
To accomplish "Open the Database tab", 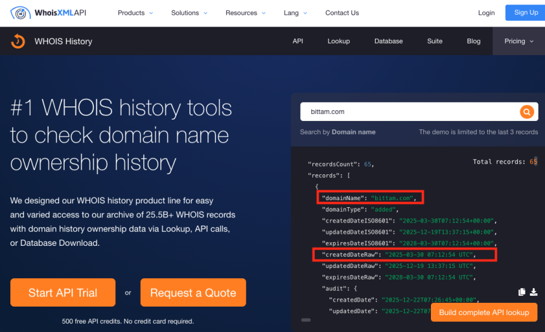I will [388, 41].
